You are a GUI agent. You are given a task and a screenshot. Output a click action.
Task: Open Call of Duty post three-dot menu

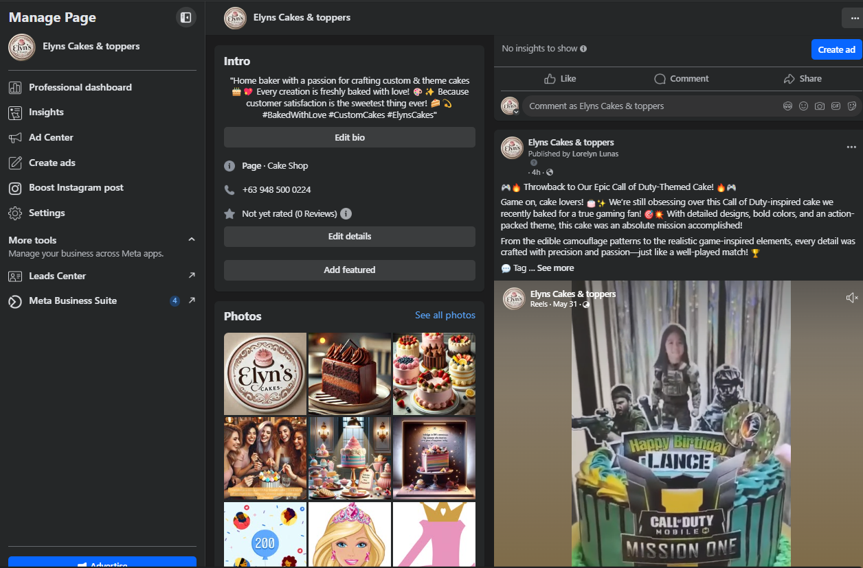tap(851, 147)
